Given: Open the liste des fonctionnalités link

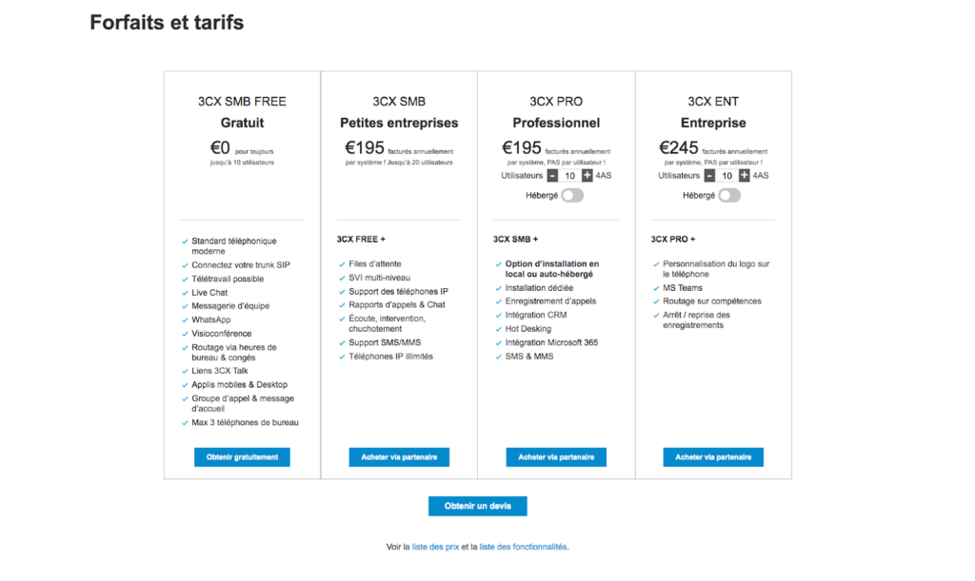Looking at the screenshot, I should (x=523, y=547).
